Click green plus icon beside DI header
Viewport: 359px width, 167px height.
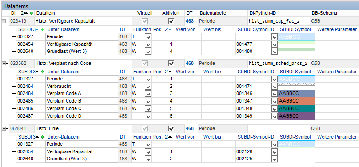32,13
